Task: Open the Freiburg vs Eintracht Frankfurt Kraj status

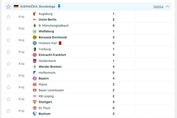Action: [x=21, y=52]
